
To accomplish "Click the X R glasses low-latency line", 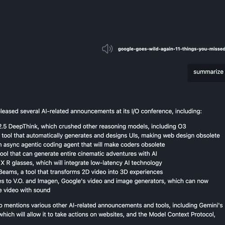I will [x=81, y=163].
